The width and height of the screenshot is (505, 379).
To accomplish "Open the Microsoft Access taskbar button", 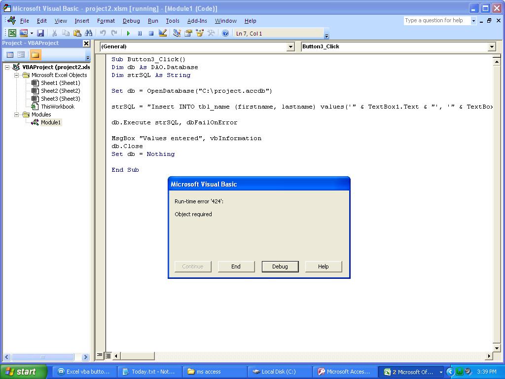I will (344, 372).
